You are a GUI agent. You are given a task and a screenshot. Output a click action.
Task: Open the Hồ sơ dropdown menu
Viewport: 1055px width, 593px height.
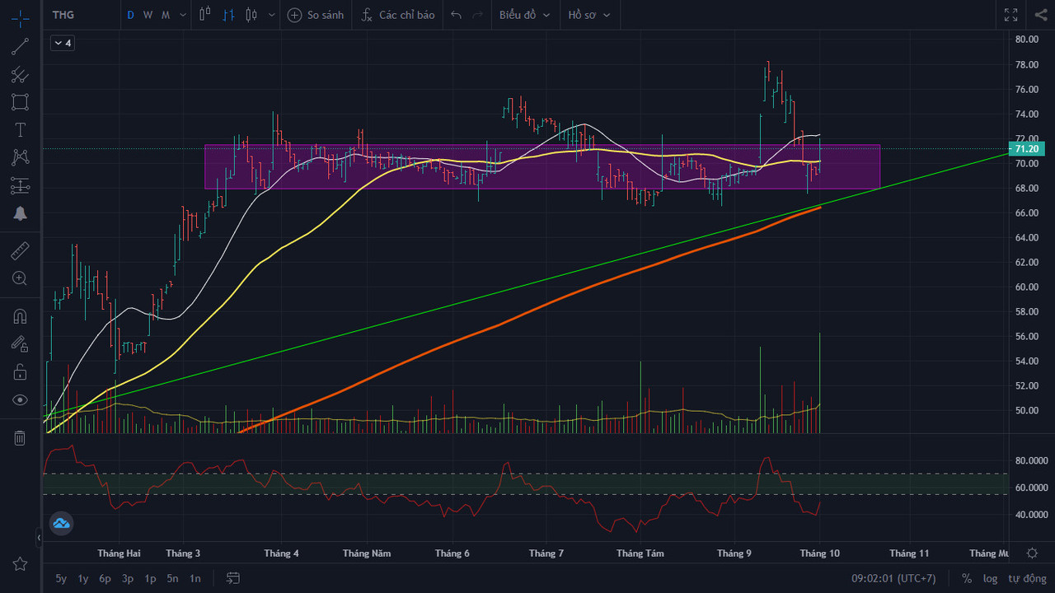(589, 15)
